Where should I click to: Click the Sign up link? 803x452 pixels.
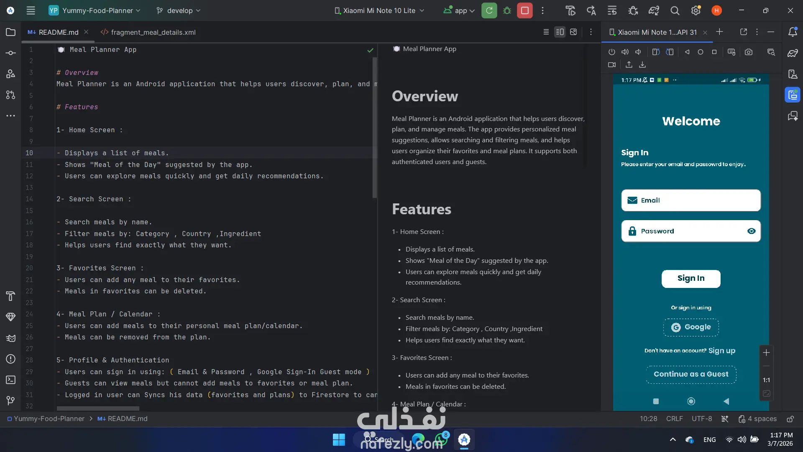point(721,351)
